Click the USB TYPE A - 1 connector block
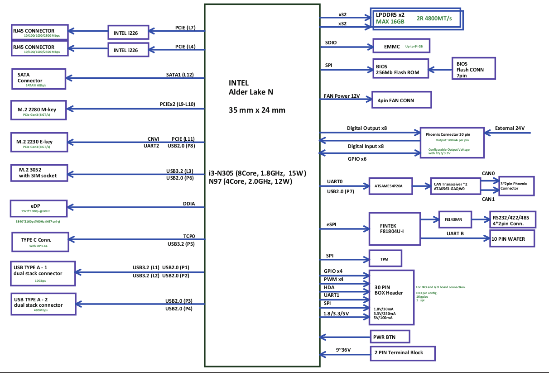 click(43, 273)
